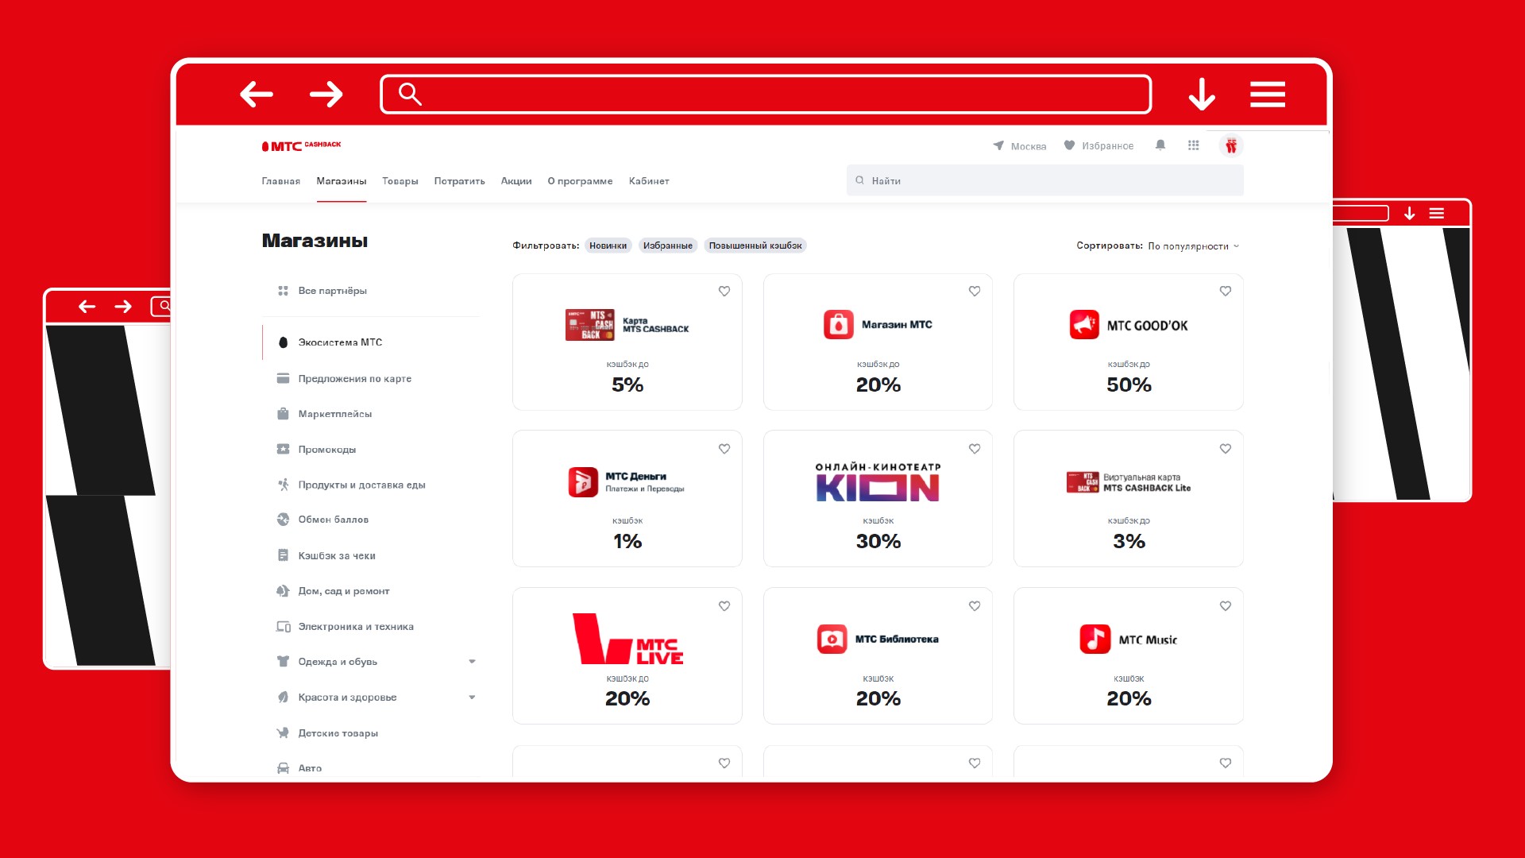The image size is (1525, 858).
Task: Favorite the MTC LIVE card heart
Action: [724, 606]
